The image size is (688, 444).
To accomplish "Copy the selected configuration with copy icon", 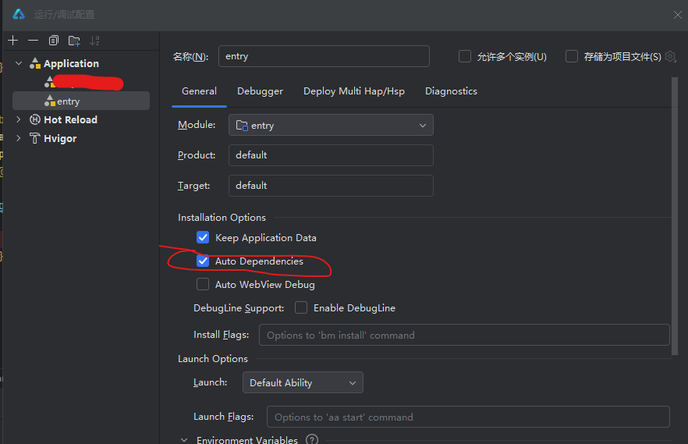I will 54,41.
